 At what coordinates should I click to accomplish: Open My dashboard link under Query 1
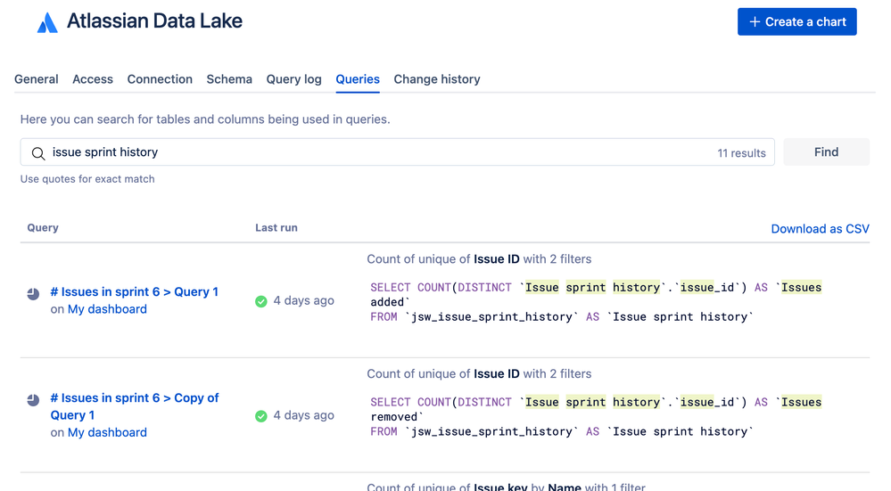[x=107, y=309]
